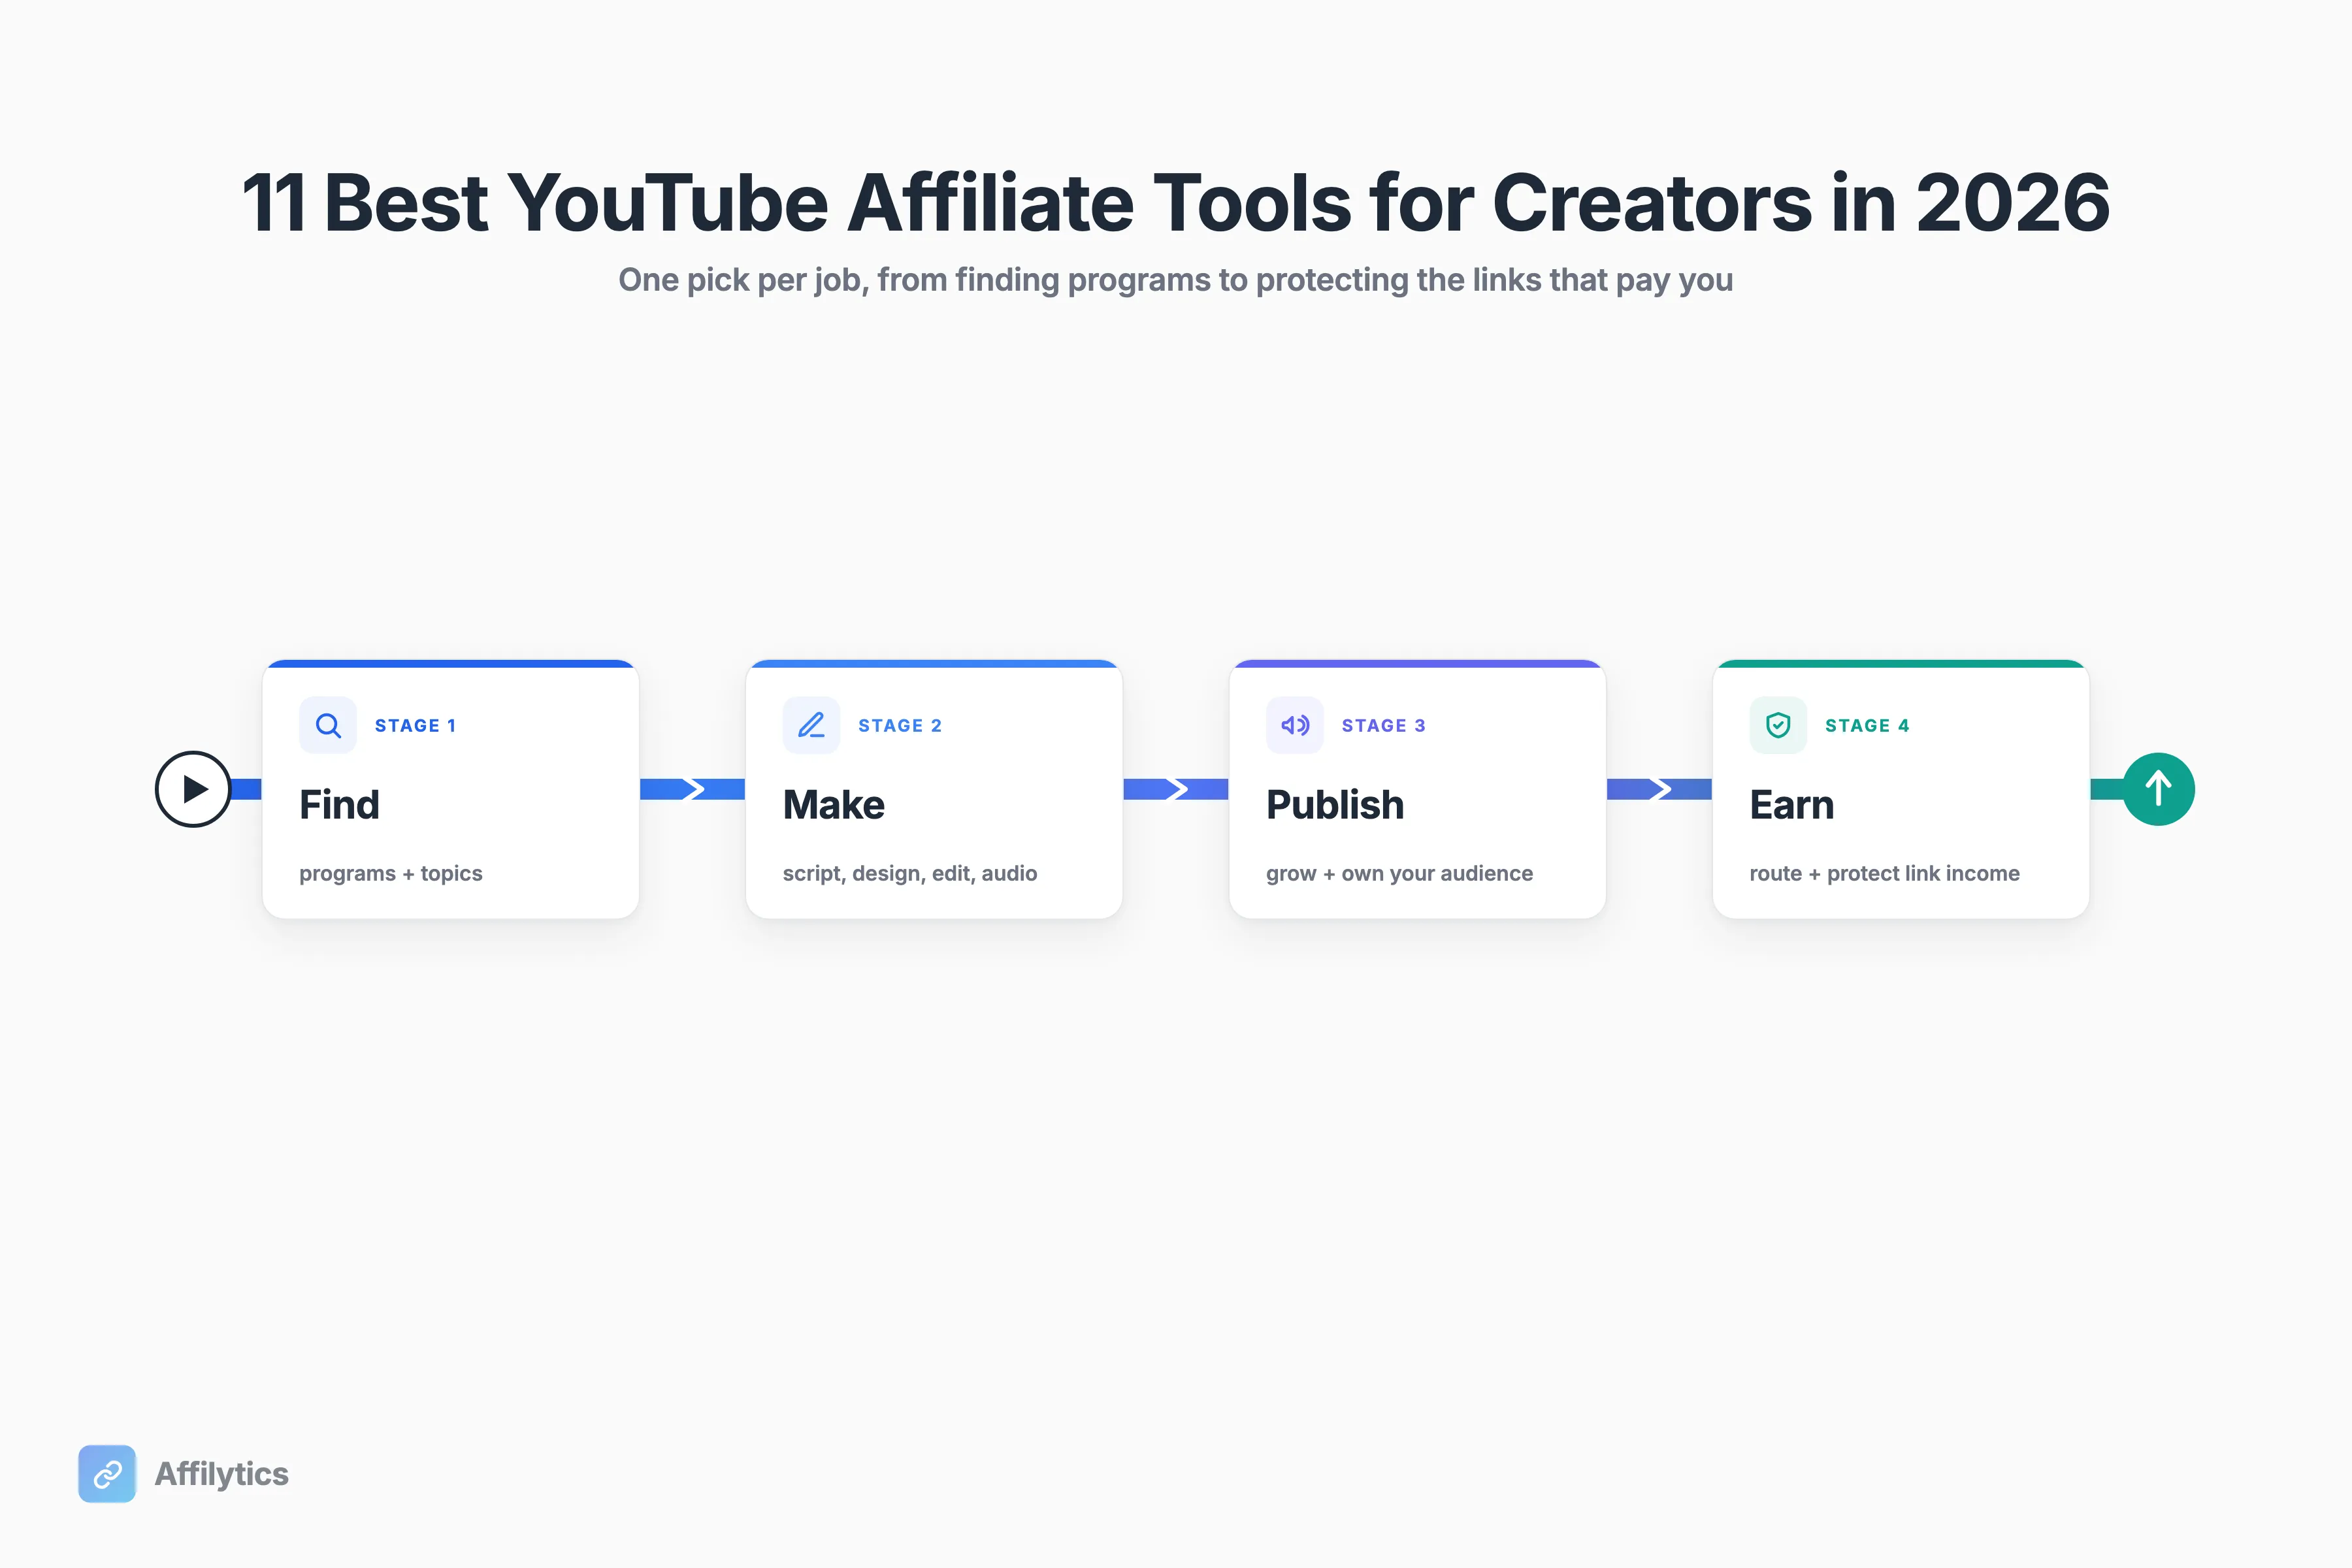This screenshot has height=1568, width=2352.
Task: Click the shield check icon in Stage 4
Action: coord(1778,725)
